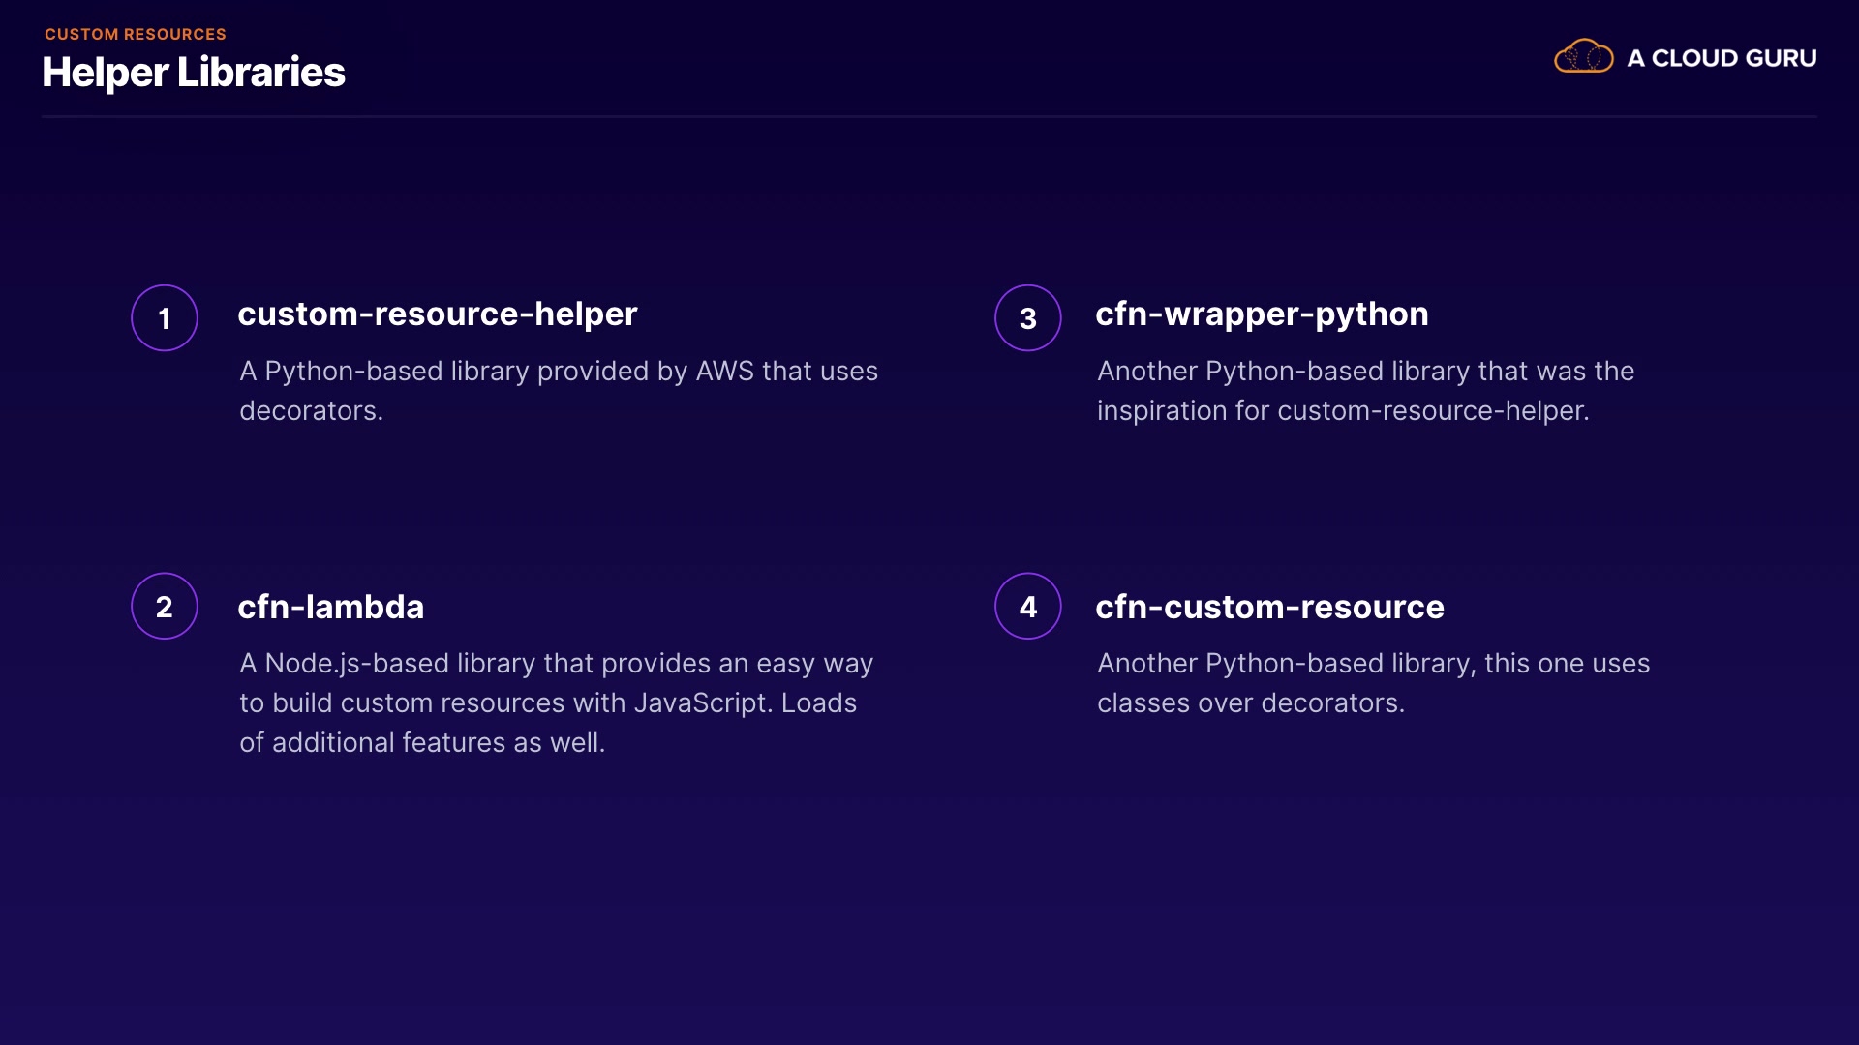
Task: Click the description mentioning AWS decorators library
Action: coord(559,391)
